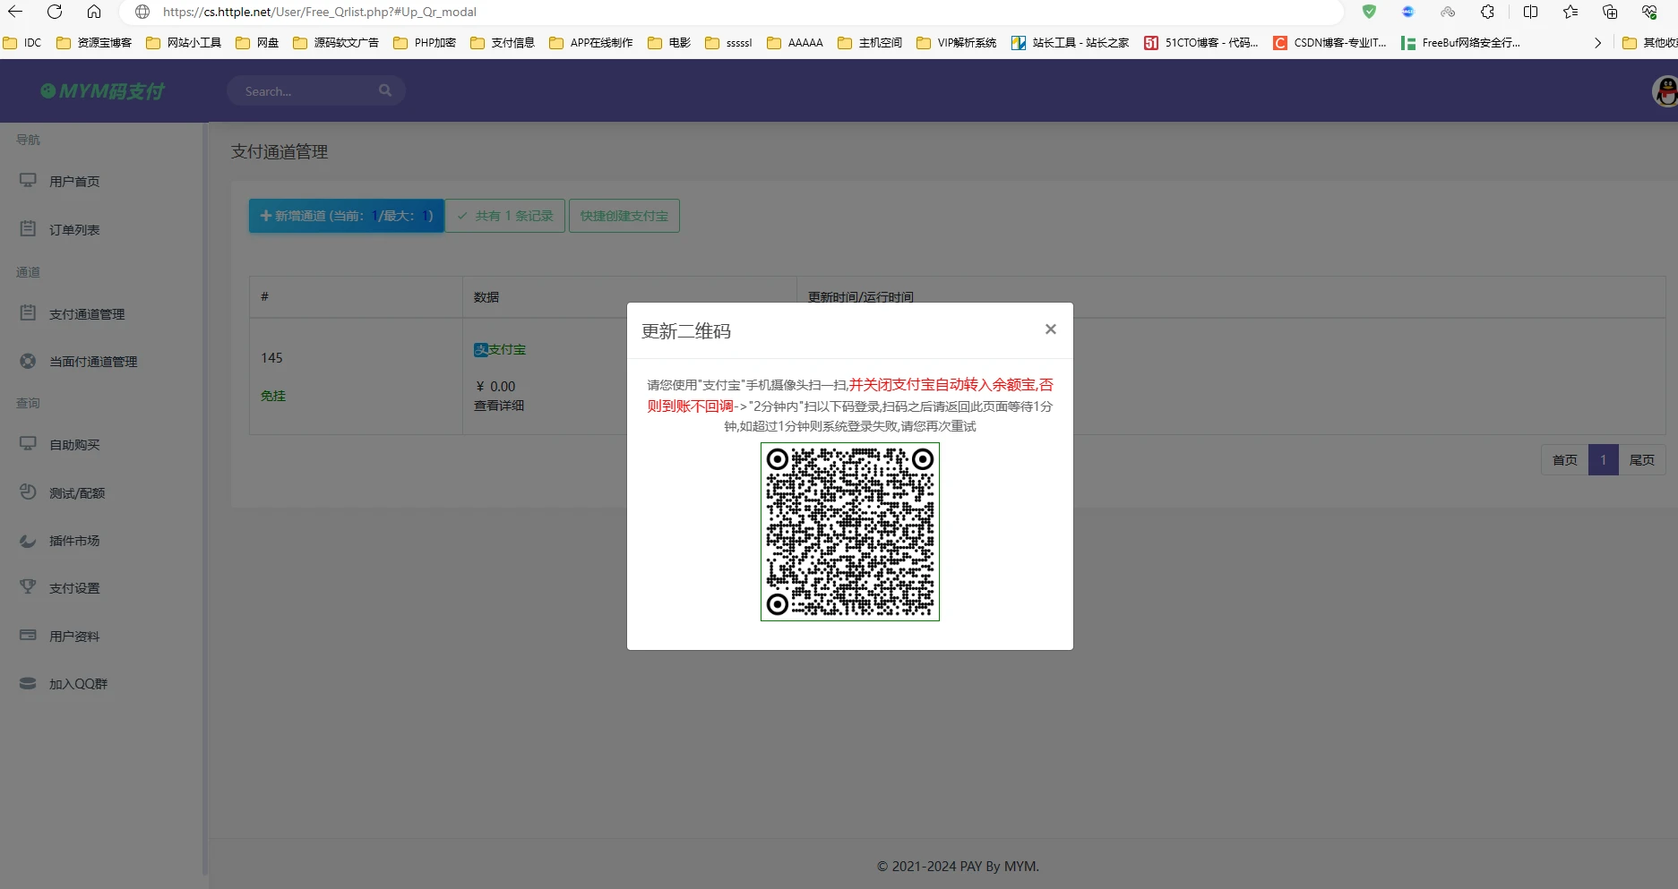Click the 支付通道管理 sidebar icon

pyautogui.click(x=29, y=313)
